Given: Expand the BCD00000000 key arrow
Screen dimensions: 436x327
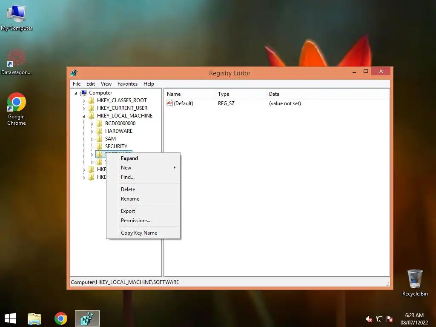Looking at the screenshot, I should pyautogui.click(x=92, y=124).
